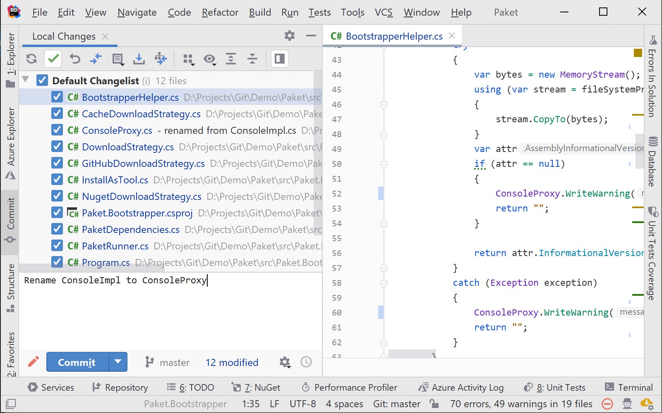Uncheck Paket.Bootstrapper.csproj checkbox

point(57,213)
